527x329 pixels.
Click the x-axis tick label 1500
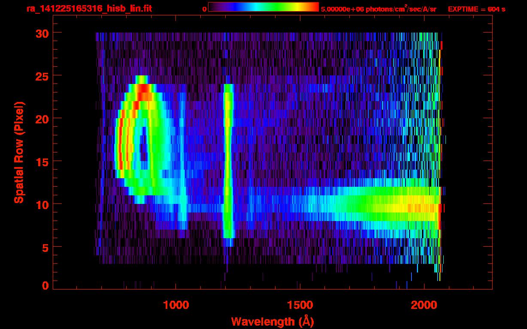pyautogui.click(x=300, y=305)
